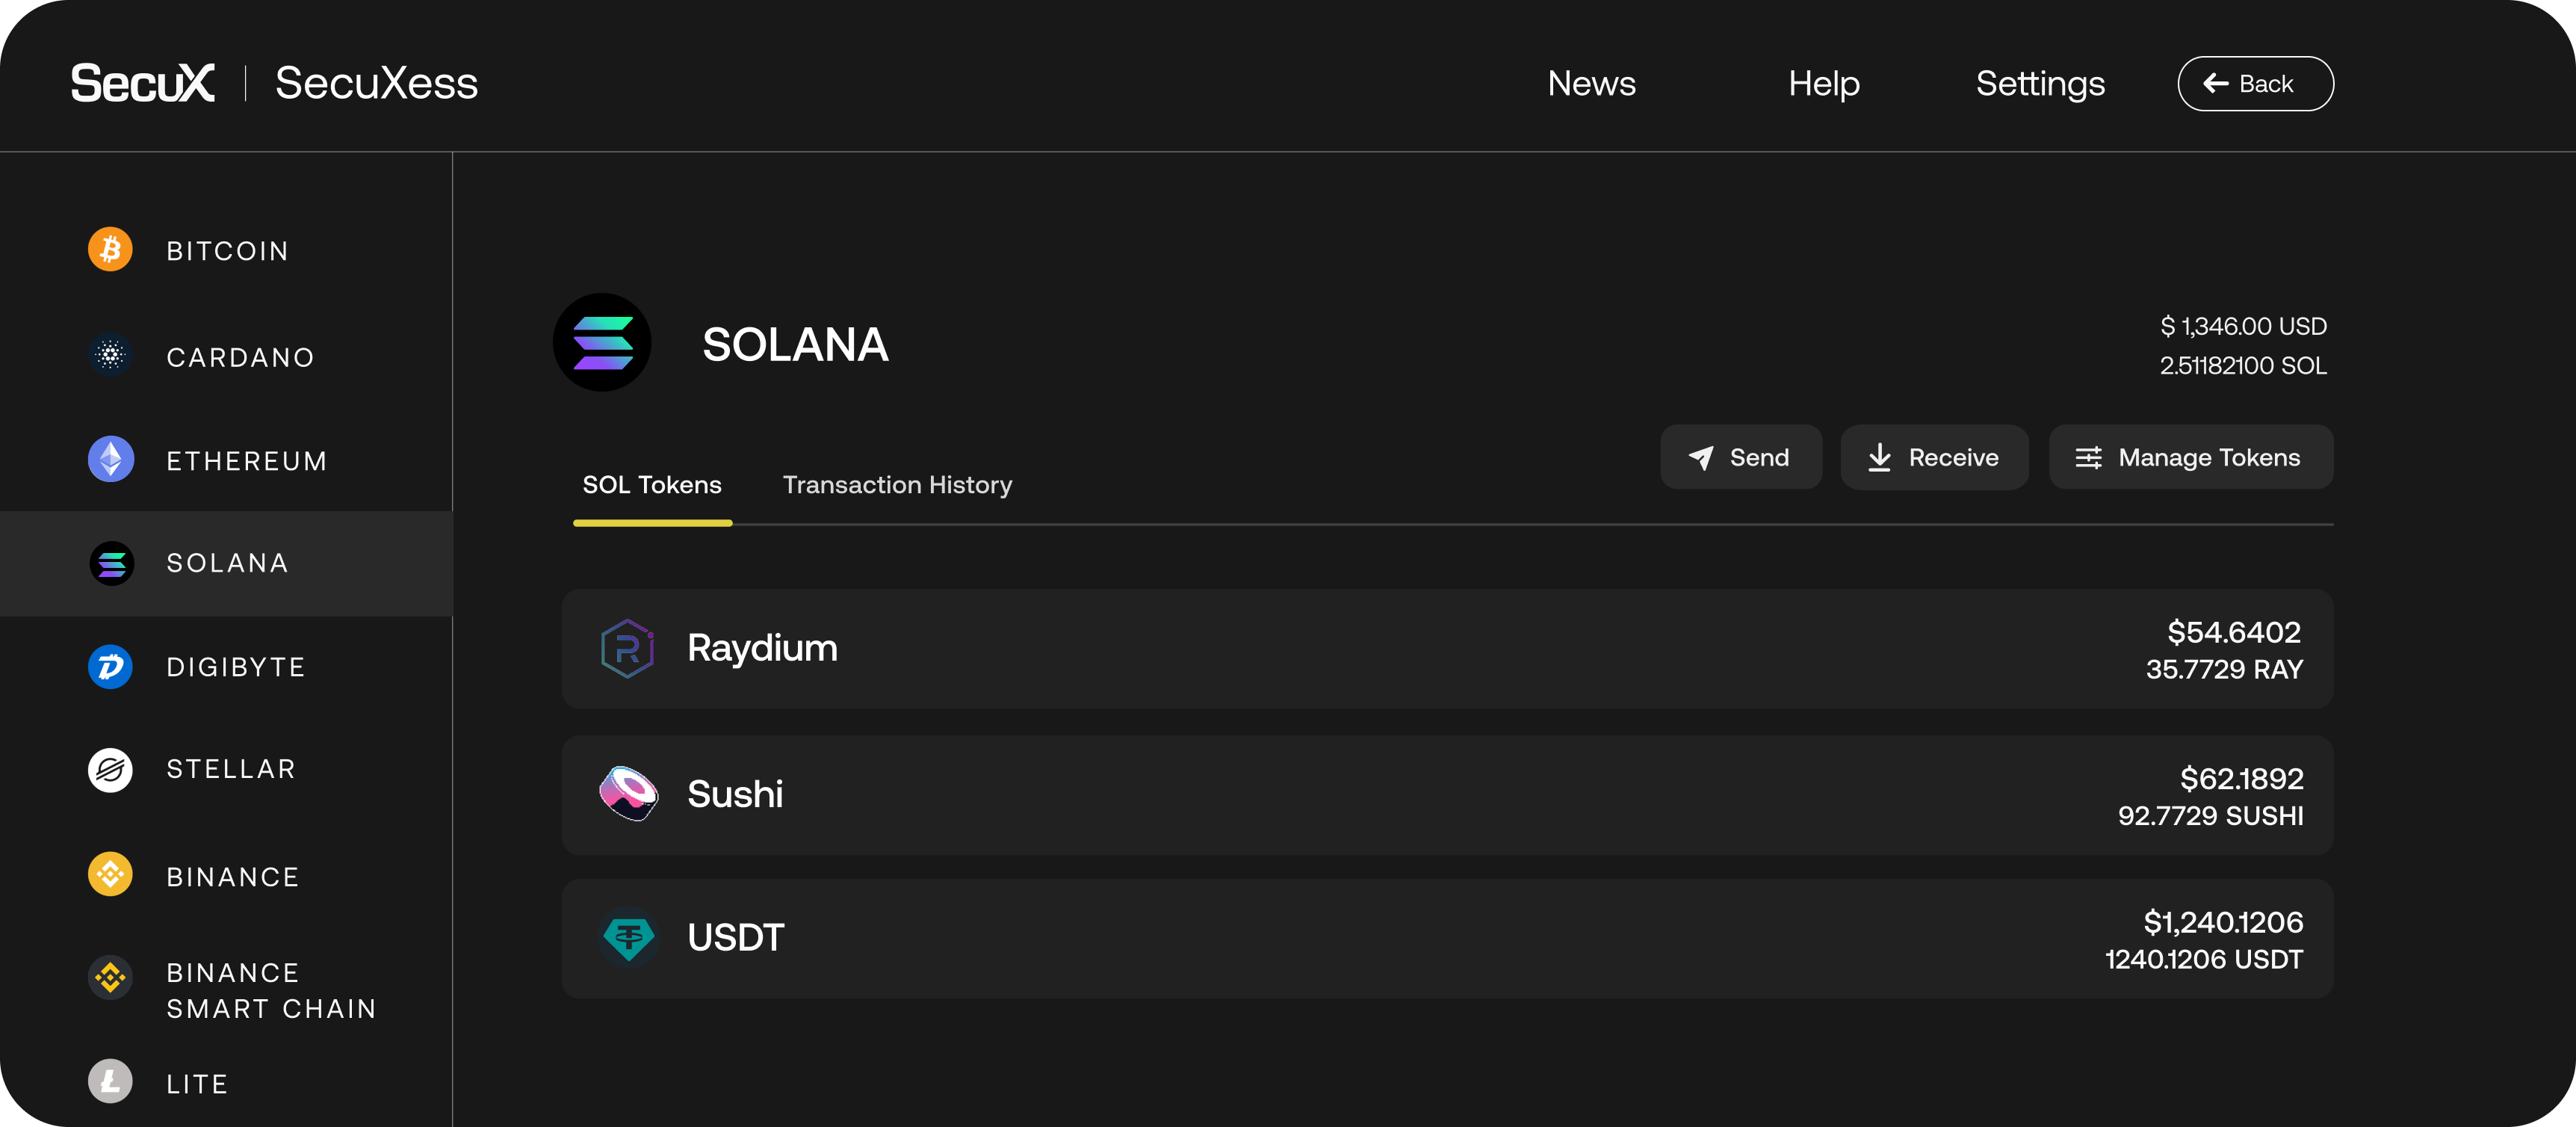This screenshot has height=1127, width=2576.
Task: Click the Back button
Action: [2255, 84]
